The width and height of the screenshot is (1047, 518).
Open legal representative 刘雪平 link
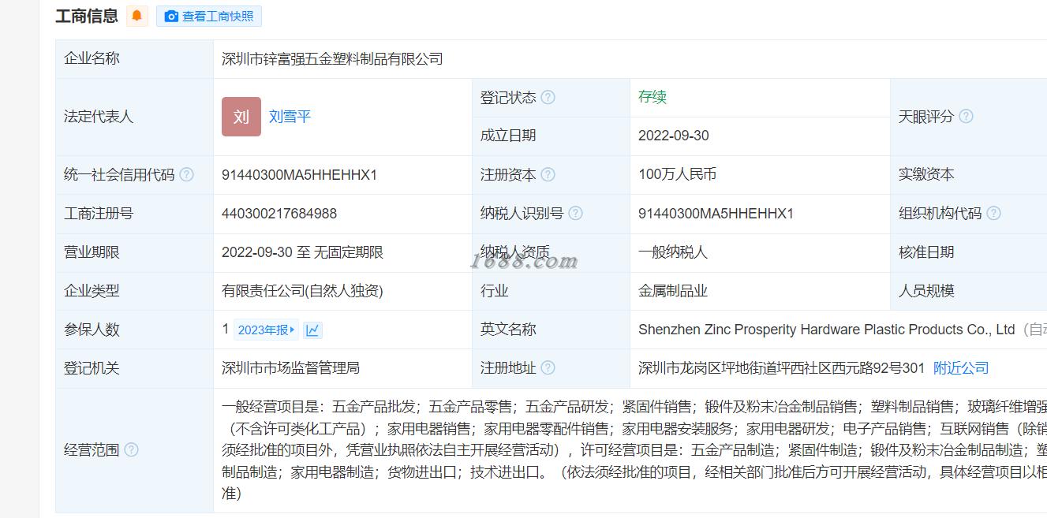[290, 117]
